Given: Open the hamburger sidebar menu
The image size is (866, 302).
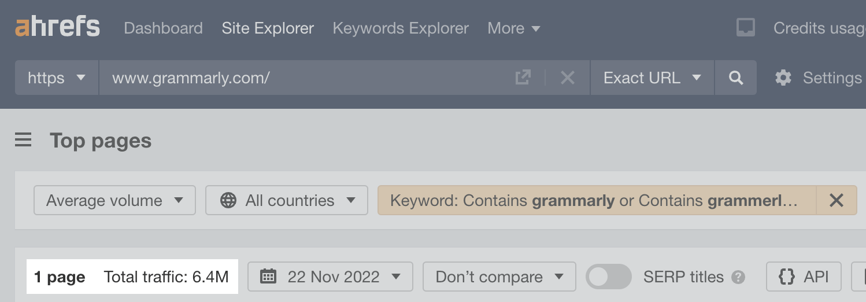Looking at the screenshot, I should click(23, 140).
